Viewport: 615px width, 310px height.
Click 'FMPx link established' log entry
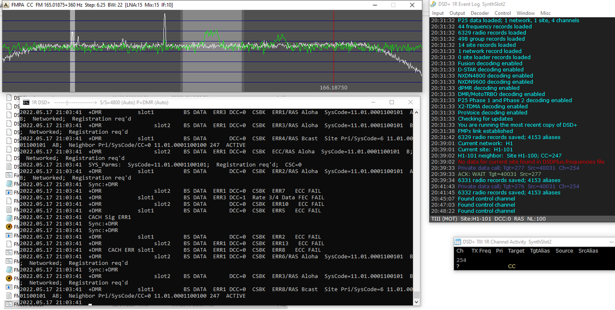coord(485,131)
